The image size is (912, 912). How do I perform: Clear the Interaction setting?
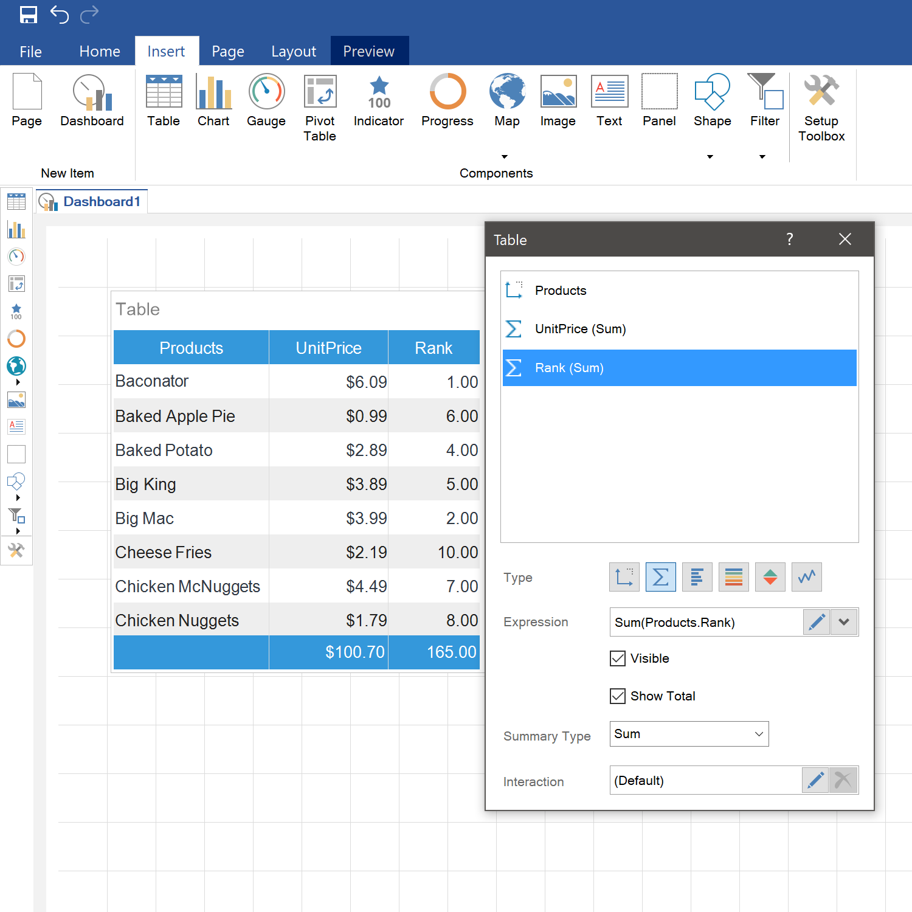click(x=843, y=780)
